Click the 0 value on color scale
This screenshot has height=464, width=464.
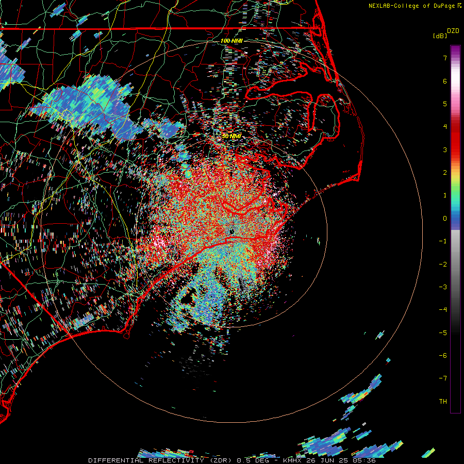click(x=445, y=219)
